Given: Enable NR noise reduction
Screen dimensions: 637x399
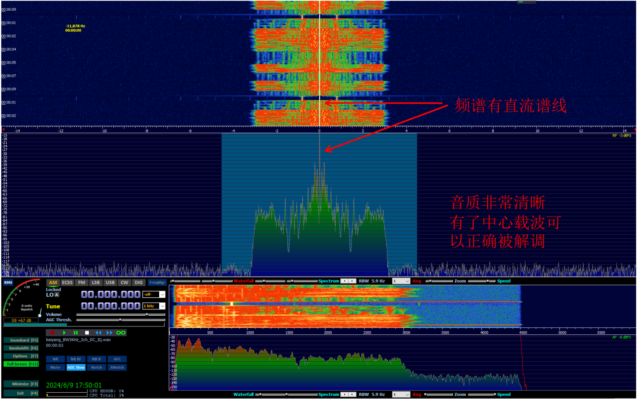Looking at the screenshot, I should click(x=55, y=359).
